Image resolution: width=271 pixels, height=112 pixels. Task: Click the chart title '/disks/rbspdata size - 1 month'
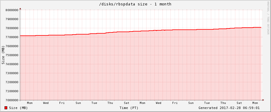135,4
